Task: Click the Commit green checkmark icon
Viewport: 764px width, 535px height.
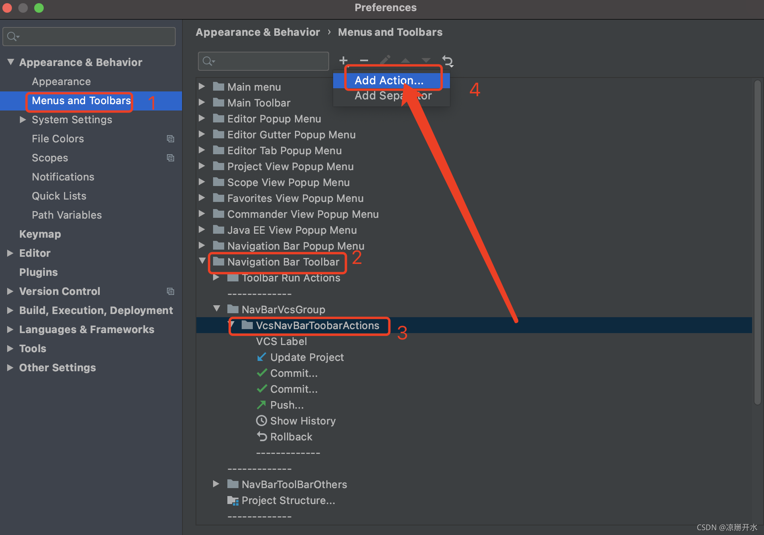Action: (261, 373)
